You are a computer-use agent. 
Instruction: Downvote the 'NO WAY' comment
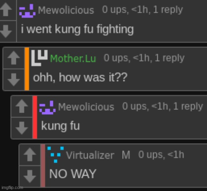pos(30,176)
